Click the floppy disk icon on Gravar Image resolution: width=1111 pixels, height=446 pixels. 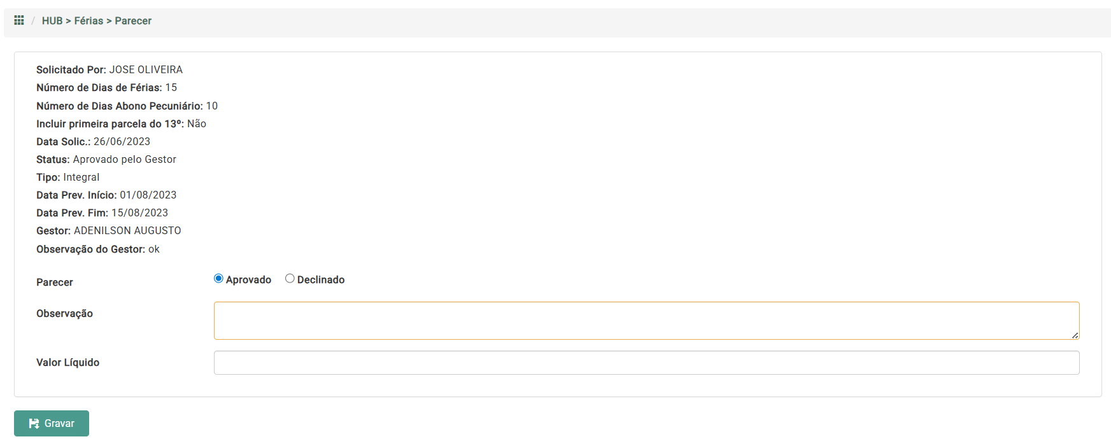click(x=34, y=424)
